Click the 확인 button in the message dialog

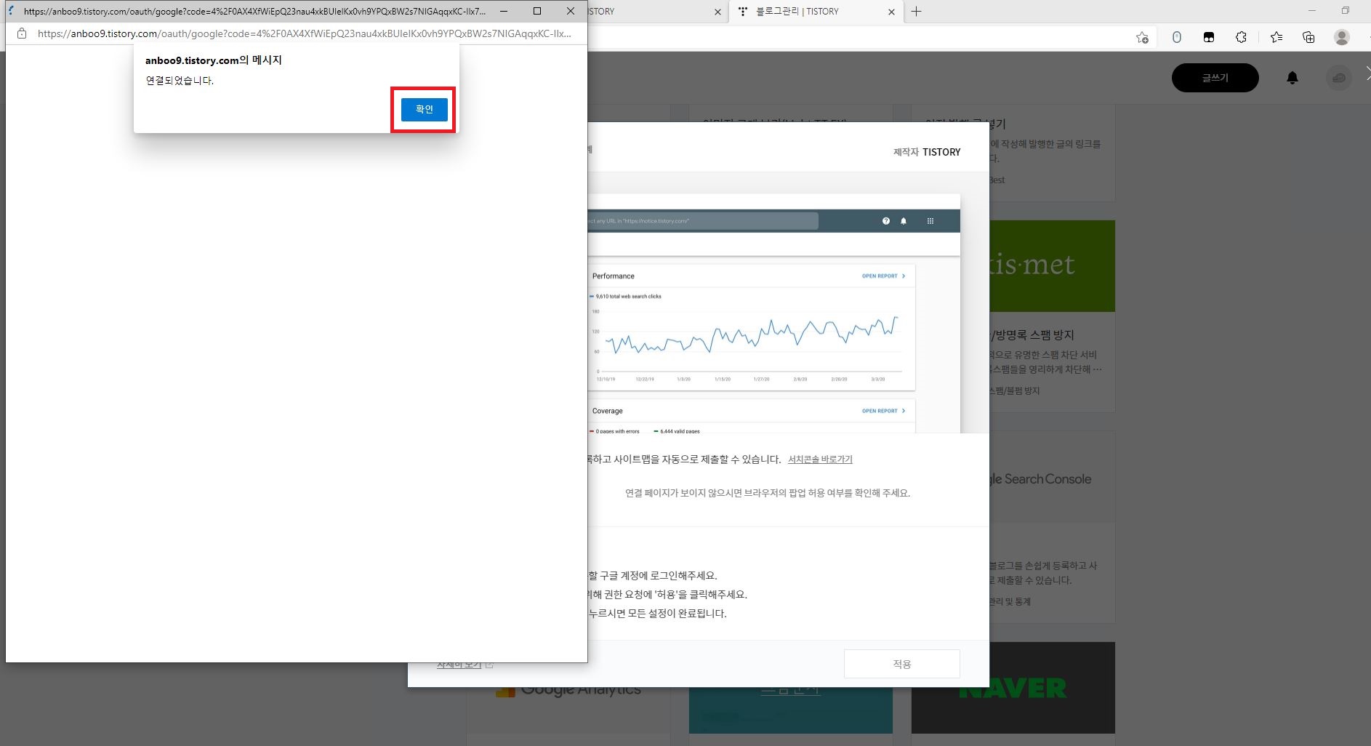coord(424,110)
